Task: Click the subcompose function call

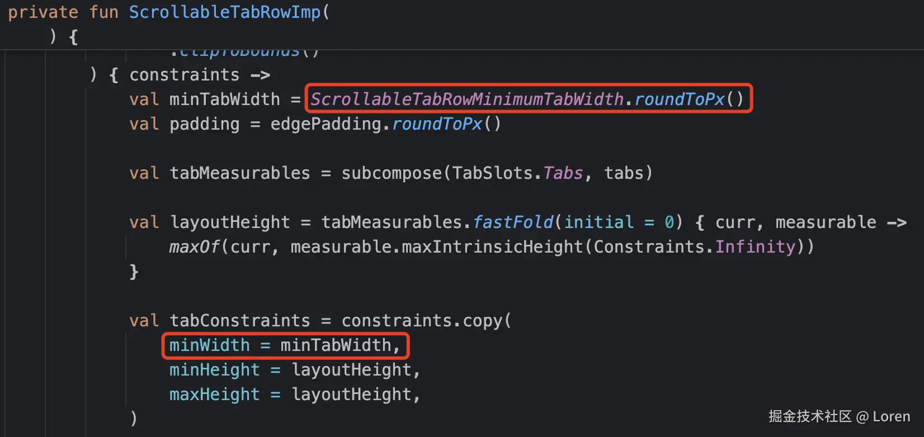Action: (392, 173)
